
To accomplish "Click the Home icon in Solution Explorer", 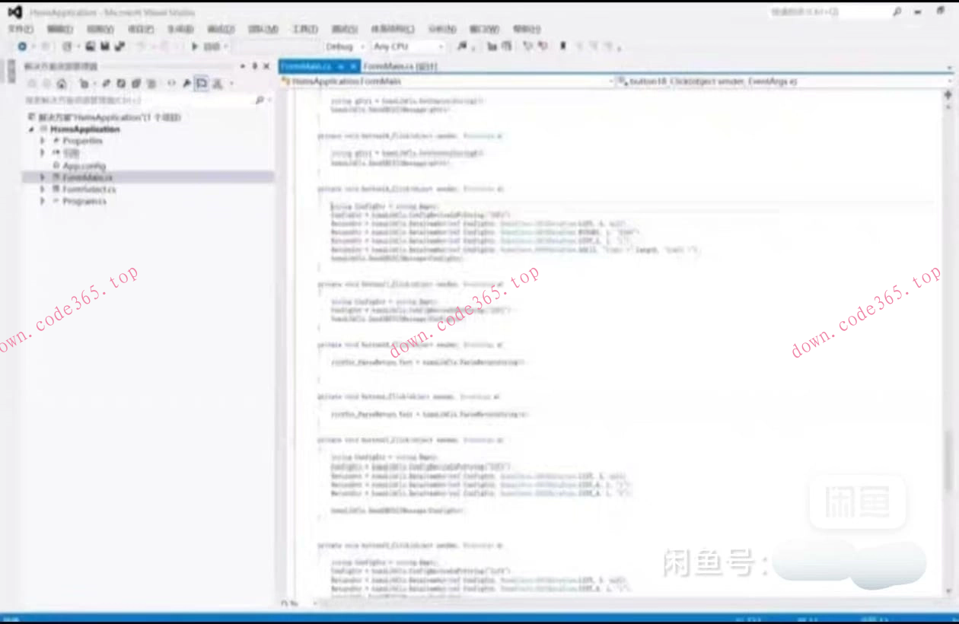I will click(62, 84).
